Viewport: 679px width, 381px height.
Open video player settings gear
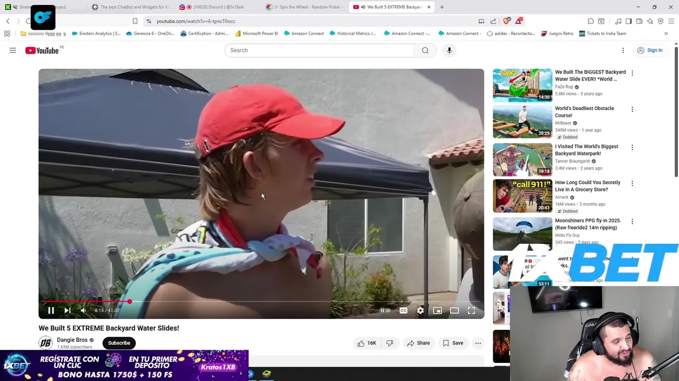click(x=420, y=311)
